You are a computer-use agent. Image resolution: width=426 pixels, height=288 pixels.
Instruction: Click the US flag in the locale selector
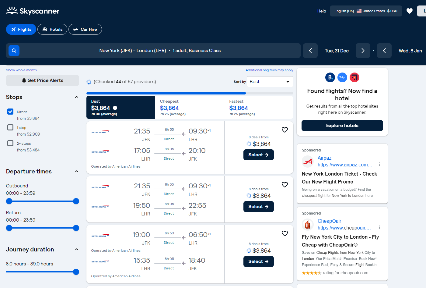pyautogui.click(x=359, y=11)
